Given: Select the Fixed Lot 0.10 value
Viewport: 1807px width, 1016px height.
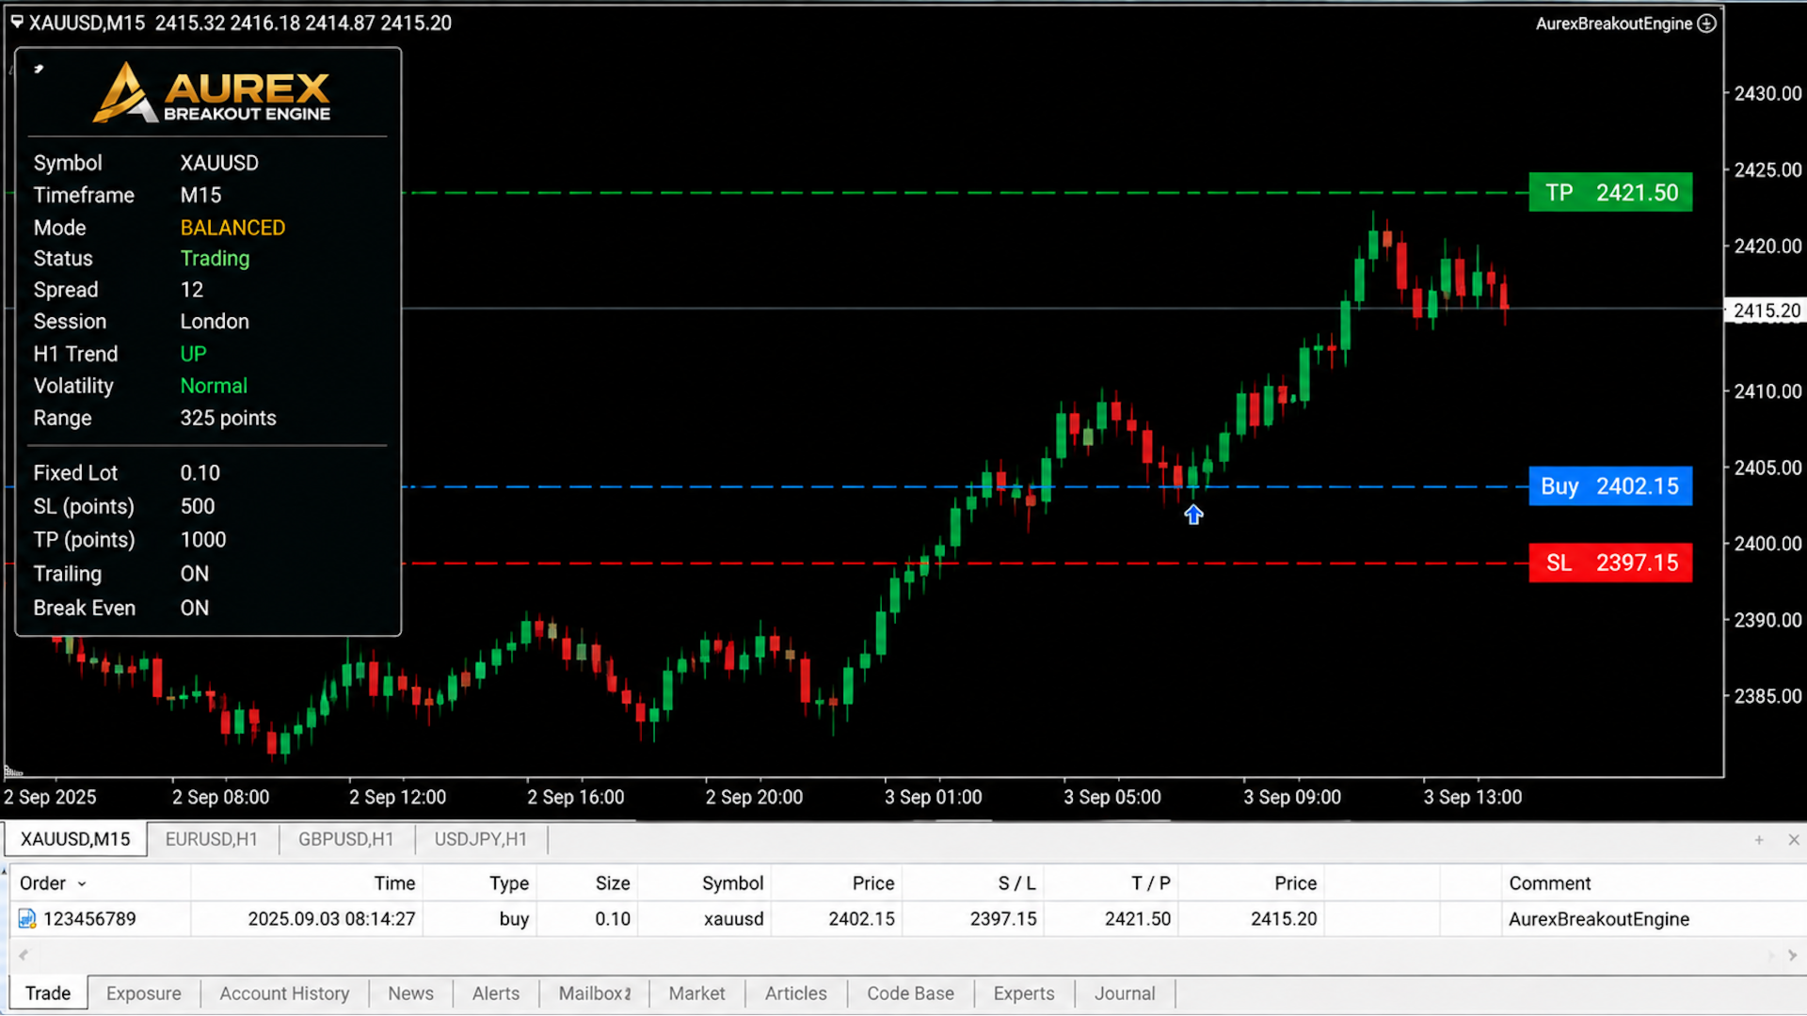Looking at the screenshot, I should [x=200, y=473].
